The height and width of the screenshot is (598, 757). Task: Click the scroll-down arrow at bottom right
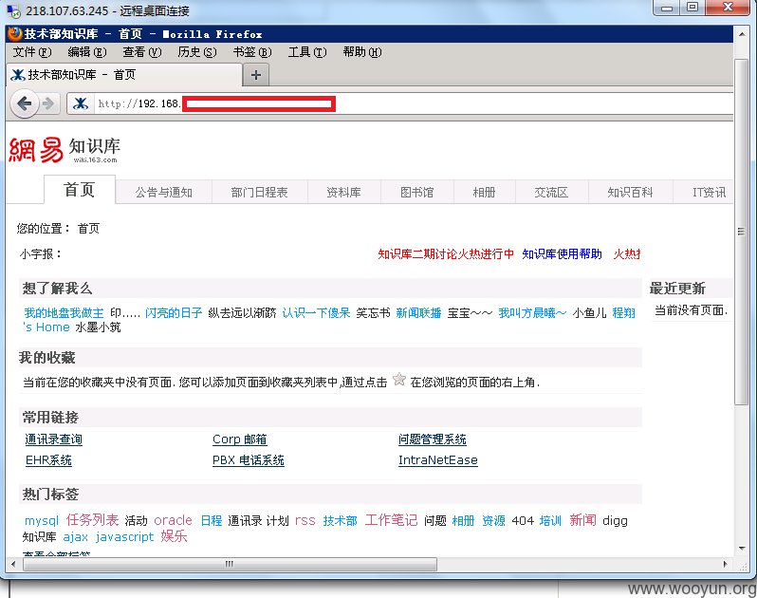[x=742, y=549]
